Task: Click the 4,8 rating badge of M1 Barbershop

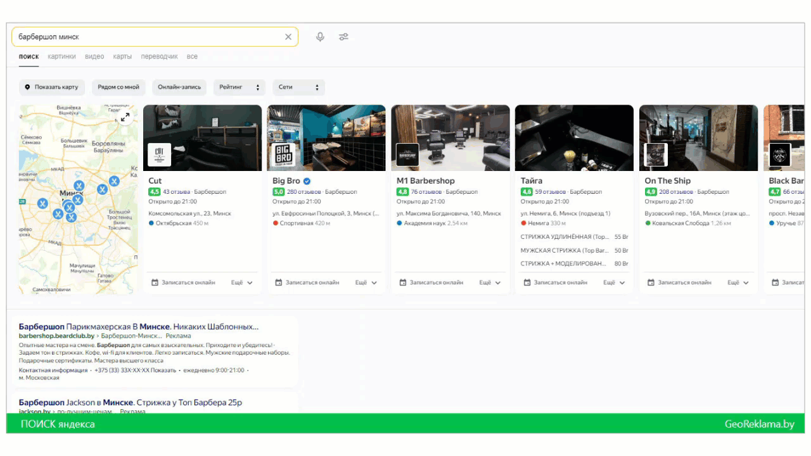Action: (402, 192)
